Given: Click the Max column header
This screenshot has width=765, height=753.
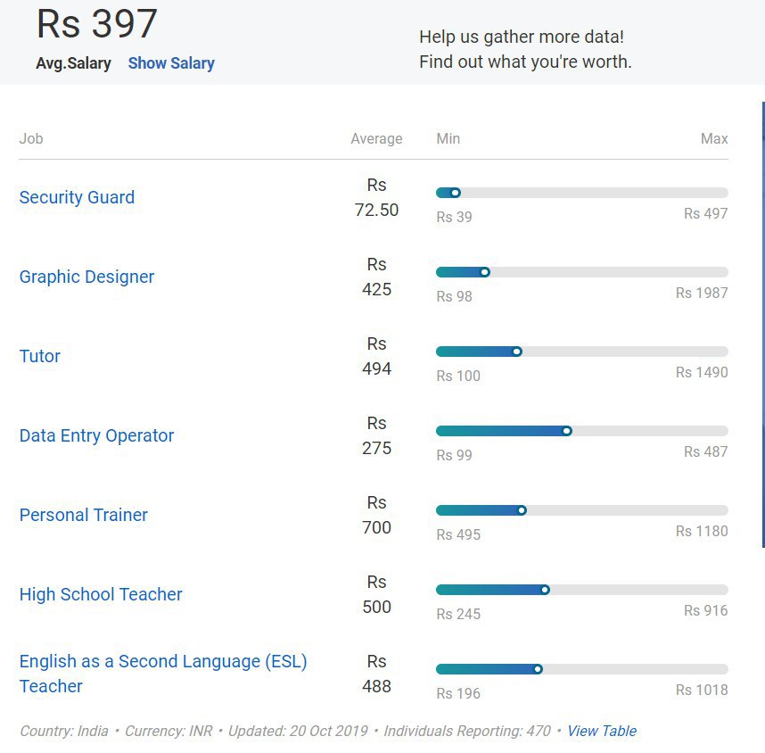Looking at the screenshot, I should coord(714,138).
